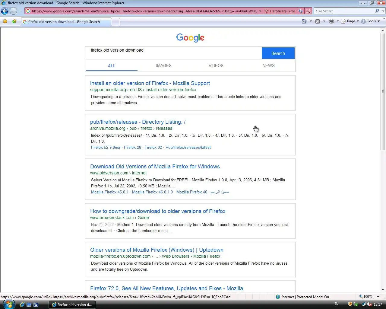Click the scrollbar down arrow
386x309 pixels.
point(383,290)
